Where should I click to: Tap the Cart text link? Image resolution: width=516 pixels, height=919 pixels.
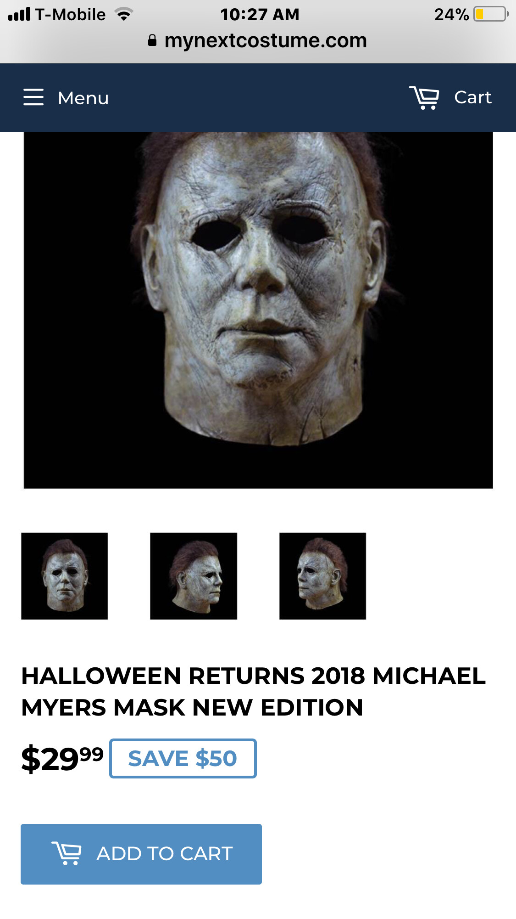(x=472, y=97)
